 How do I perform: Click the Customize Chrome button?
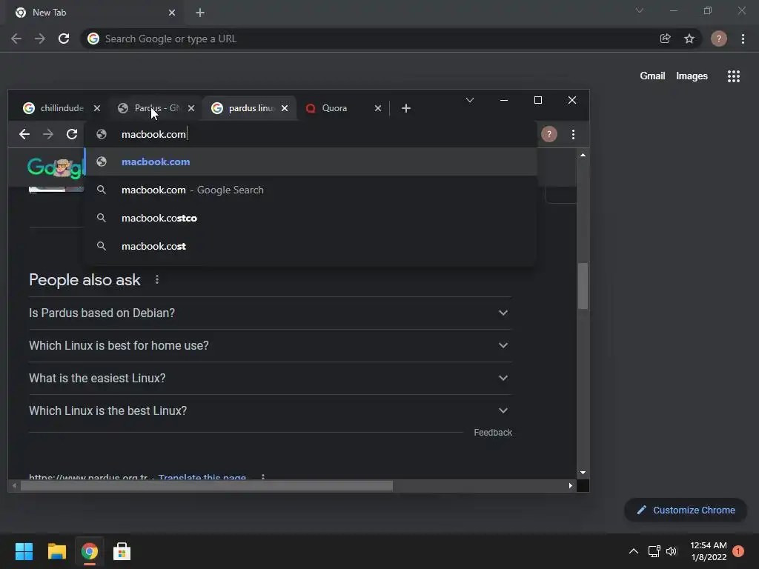point(686,510)
